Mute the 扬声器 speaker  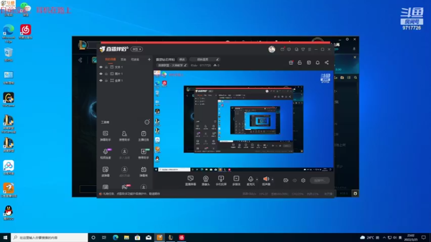[266, 181]
